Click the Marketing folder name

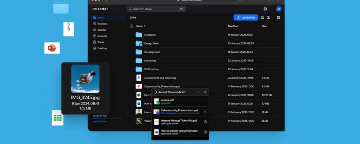(x=150, y=61)
